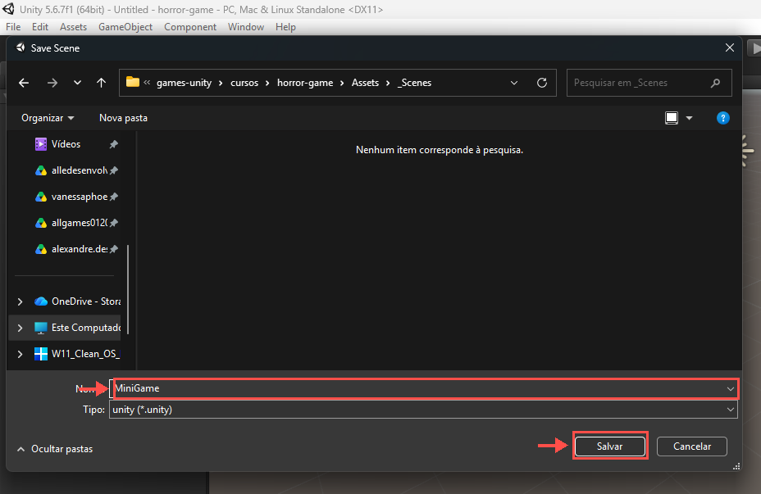Viewport: 761px width, 494px height.
Task: Go back using the left arrow
Action: [24, 83]
